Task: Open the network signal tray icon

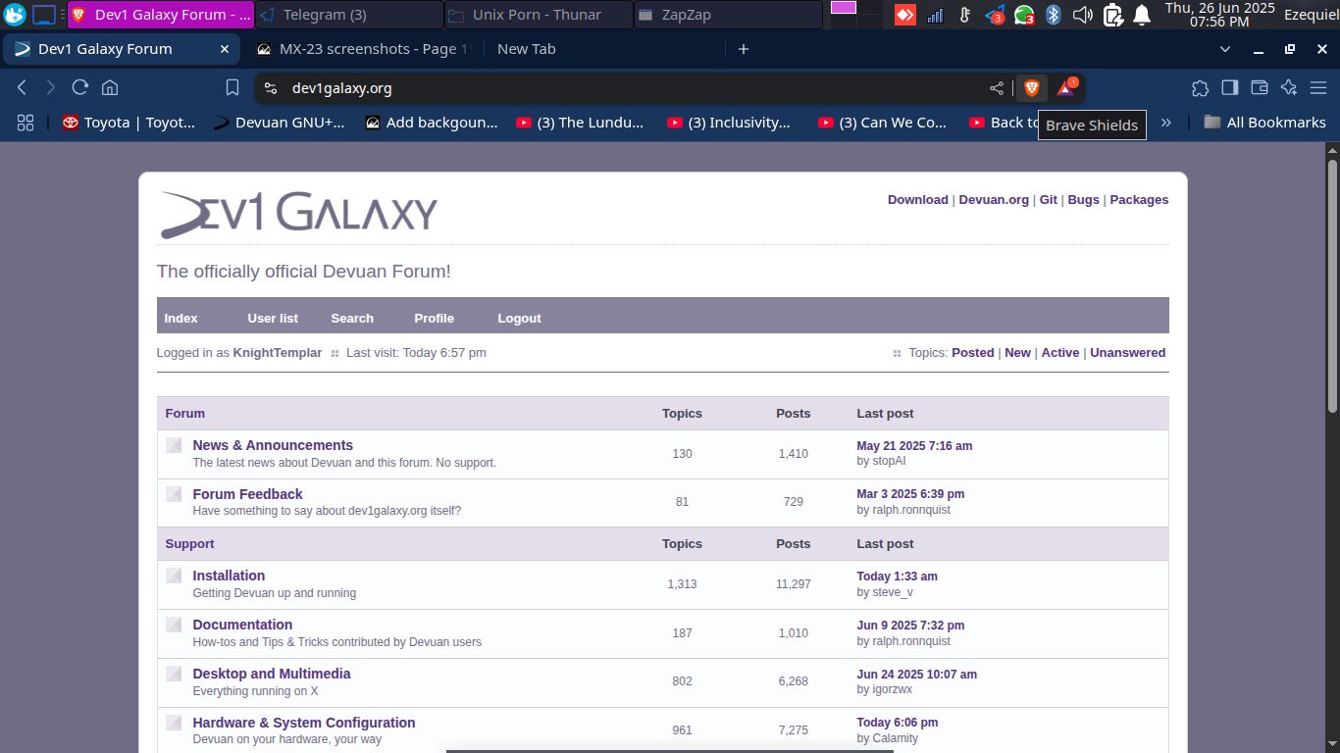Action: click(935, 15)
